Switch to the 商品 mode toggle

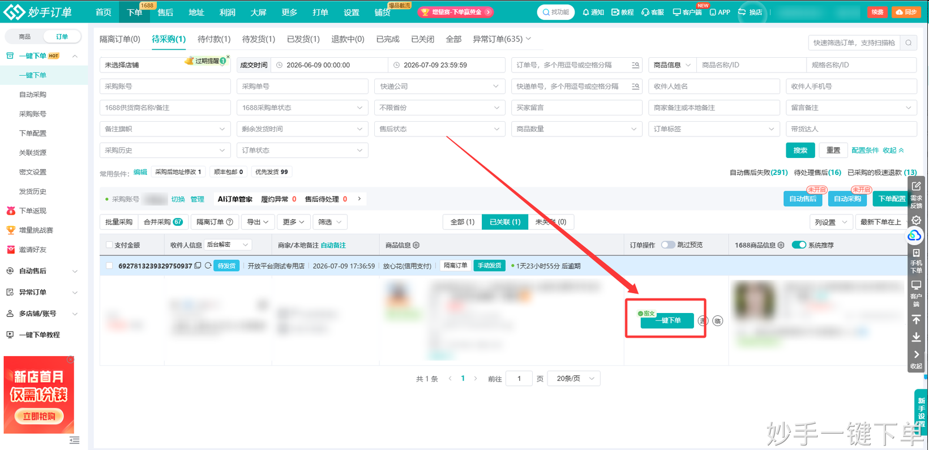coord(24,37)
